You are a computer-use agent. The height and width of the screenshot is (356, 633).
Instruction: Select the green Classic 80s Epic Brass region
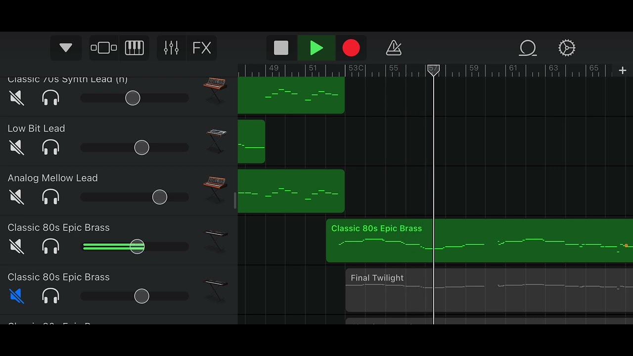[479, 240]
